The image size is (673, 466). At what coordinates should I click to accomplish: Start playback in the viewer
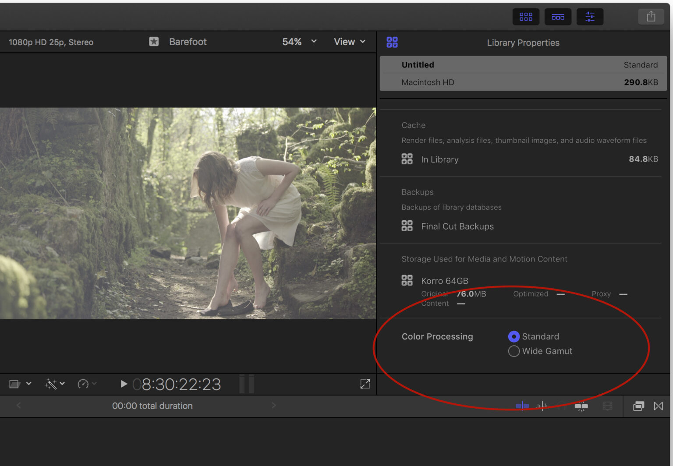124,384
